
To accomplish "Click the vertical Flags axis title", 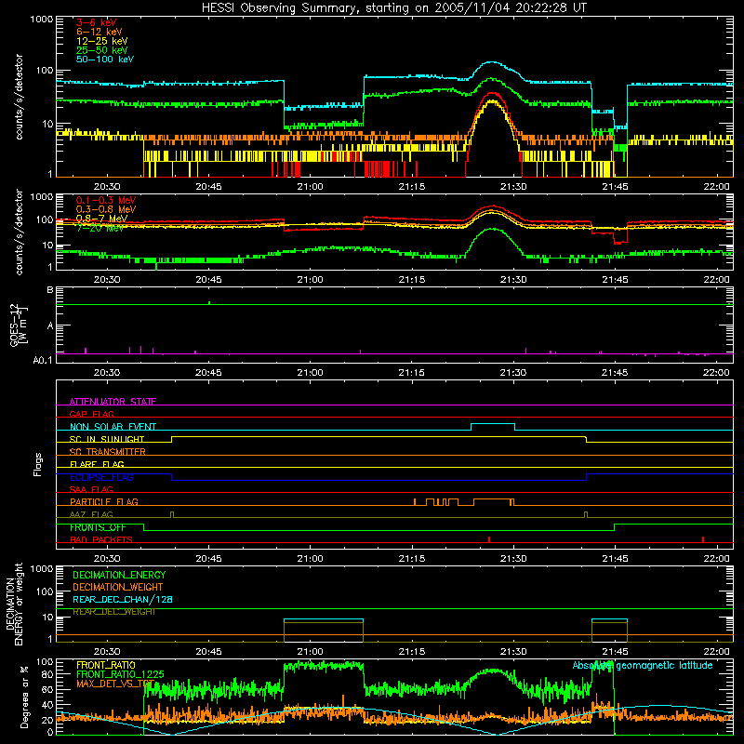I will (38, 464).
